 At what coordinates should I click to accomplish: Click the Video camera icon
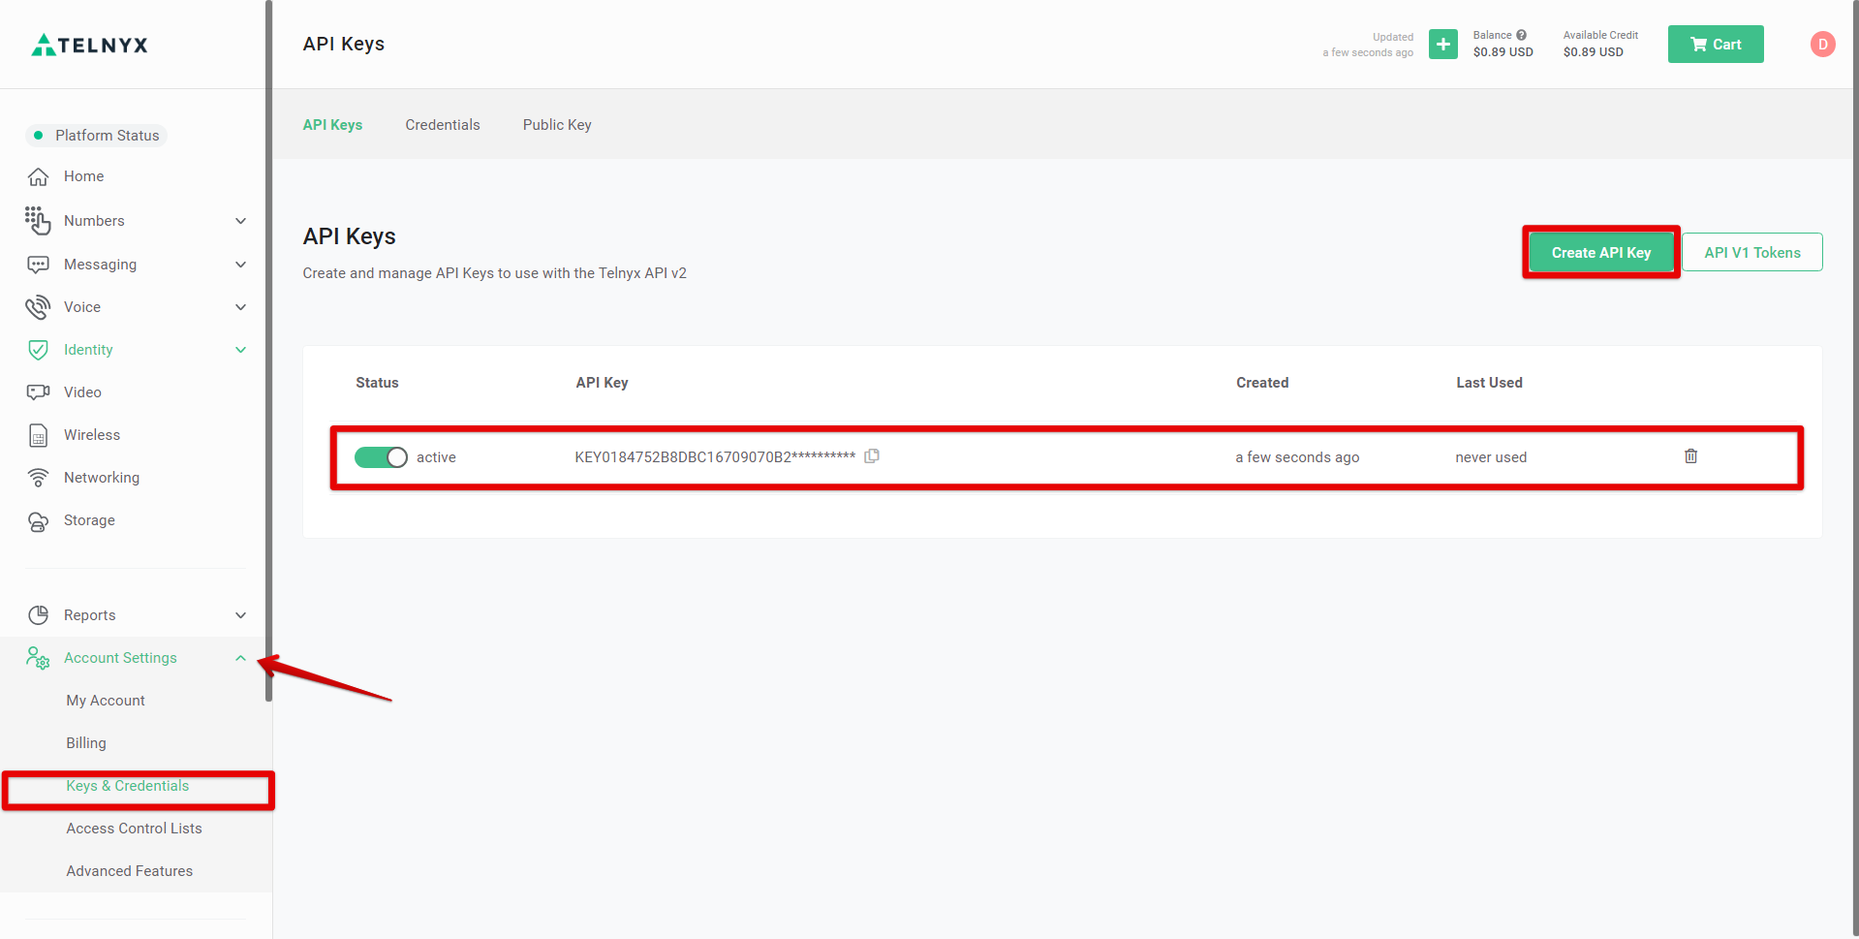point(38,392)
